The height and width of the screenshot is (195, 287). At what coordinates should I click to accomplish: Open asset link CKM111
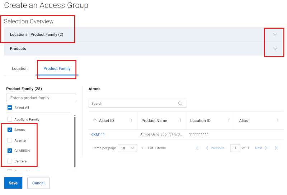click(98, 134)
